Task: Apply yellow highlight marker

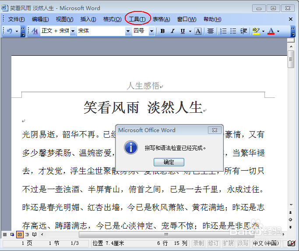Action: tap(256, 31)
